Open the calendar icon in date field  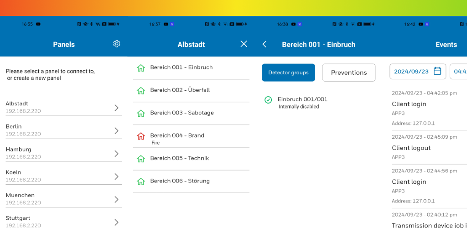pyautogui.click(x=437, y=71)
